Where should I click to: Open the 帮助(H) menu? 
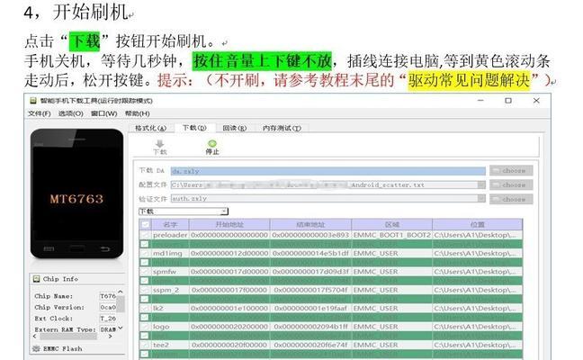coord(137,113)
